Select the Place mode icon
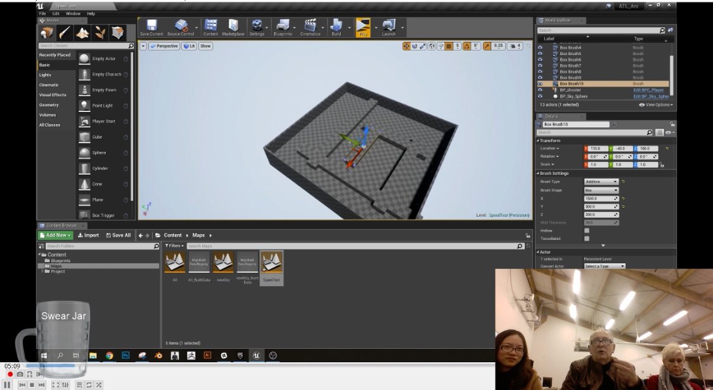The width and height of the screenshot is (713, 390). pyautogui.click(x=47, y=33)
